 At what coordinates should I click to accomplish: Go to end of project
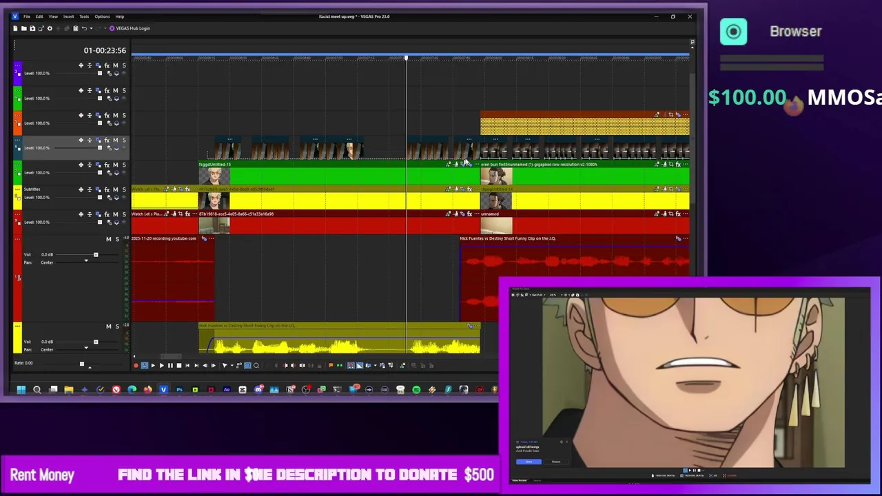(x=196, y=366)
